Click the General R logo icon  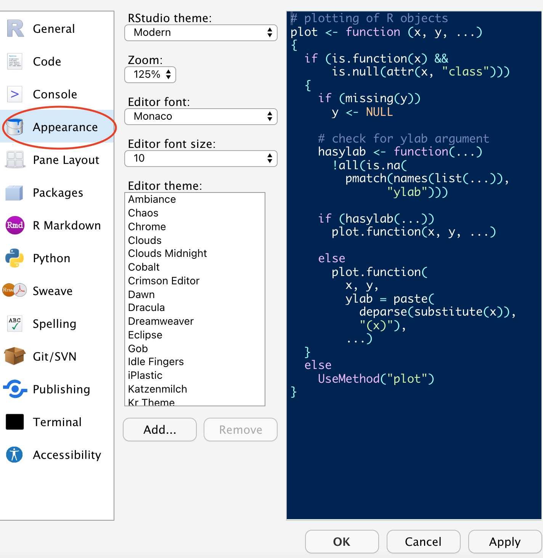15,29
